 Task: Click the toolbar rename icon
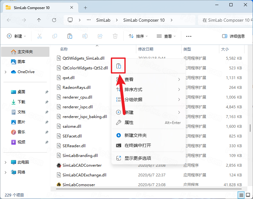point(85,36)
